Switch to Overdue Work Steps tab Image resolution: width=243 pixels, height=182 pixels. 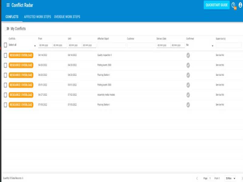click(67, 17)
